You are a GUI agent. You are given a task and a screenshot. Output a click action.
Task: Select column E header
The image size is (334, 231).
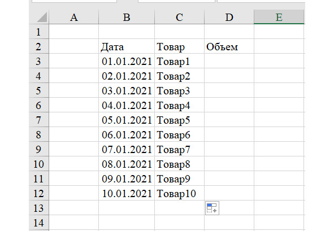click(x=279, y=17)
